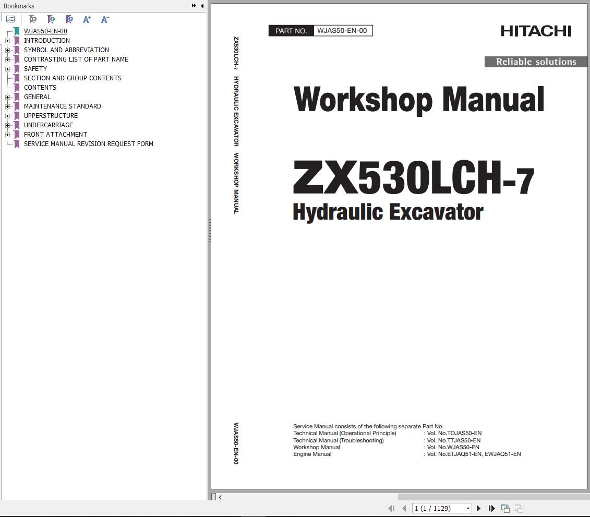The height and width of the screenshot is (517, 590).
Task: Click the WJAS50-EN-00 part number box
Action: click(343, 30)
